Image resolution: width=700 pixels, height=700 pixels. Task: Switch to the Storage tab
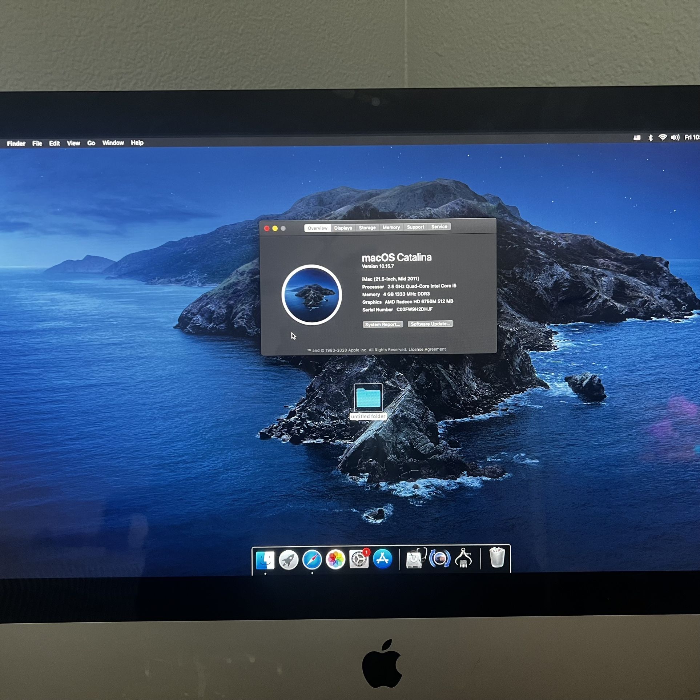367,228
